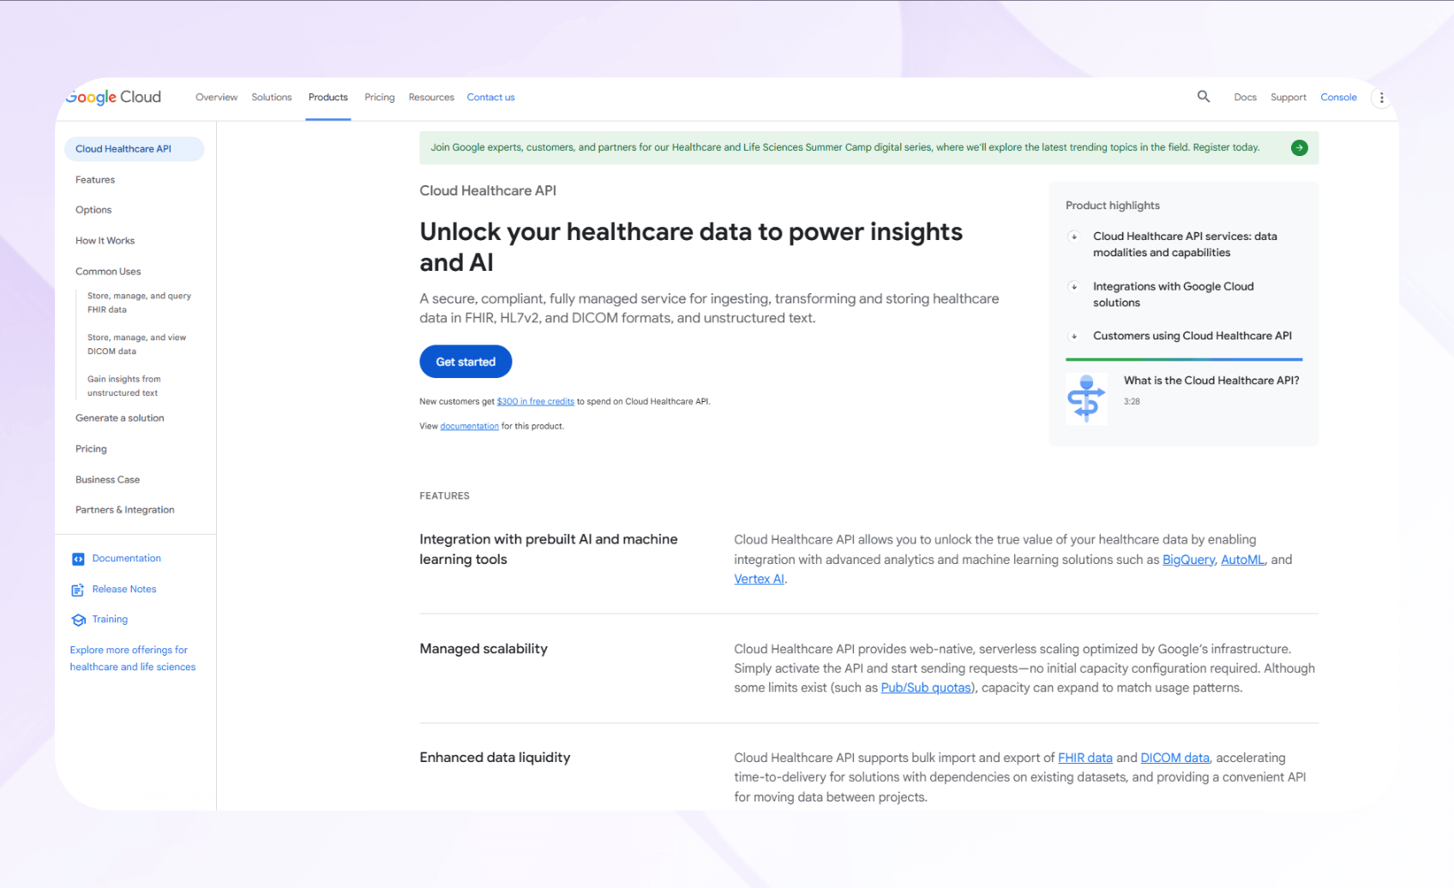Viewport: 1454px width, 888px height.
Task: Open the Release Notes sidebar link
Action: coord(124,590)
